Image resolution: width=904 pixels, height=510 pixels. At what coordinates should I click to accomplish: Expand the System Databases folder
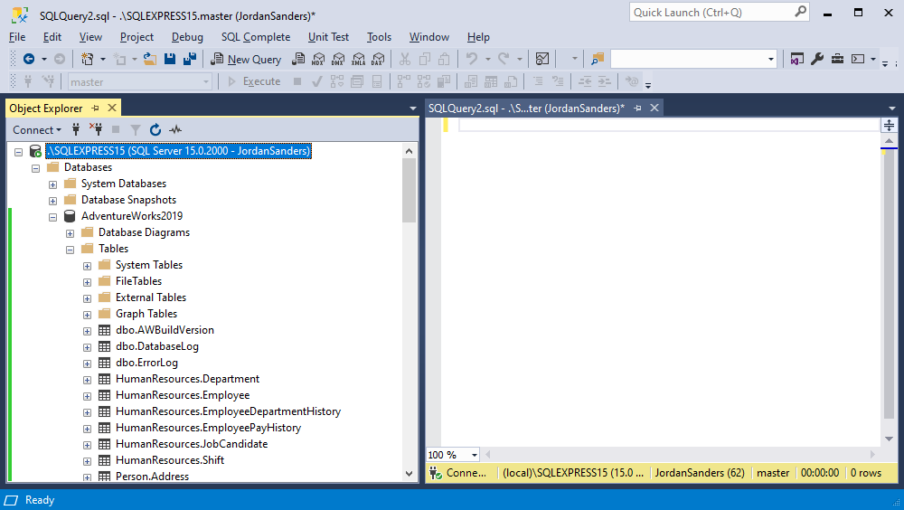pos(52,184)
